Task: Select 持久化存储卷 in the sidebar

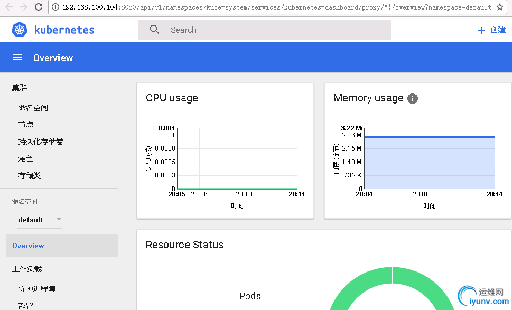Action: (41, 142)
